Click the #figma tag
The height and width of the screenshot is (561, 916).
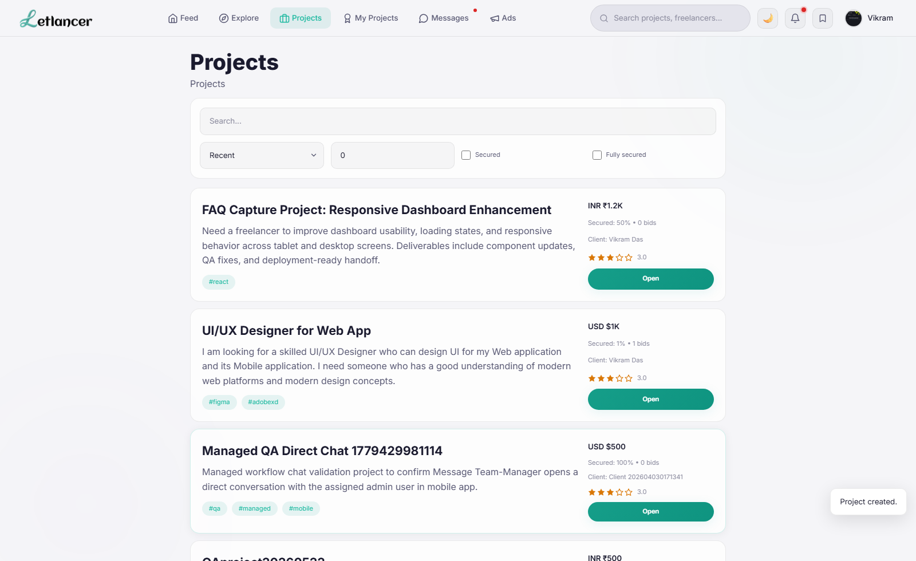point(219,402)
